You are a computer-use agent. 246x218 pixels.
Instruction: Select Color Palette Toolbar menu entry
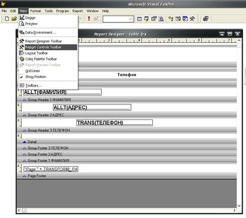[48, 59]
